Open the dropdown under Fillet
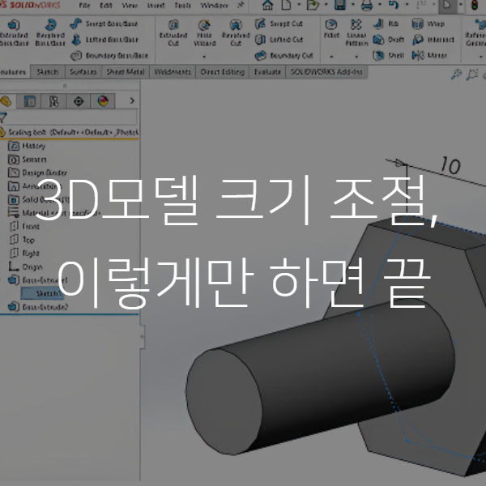Screen dimensions: 486x486 point(332,58)
